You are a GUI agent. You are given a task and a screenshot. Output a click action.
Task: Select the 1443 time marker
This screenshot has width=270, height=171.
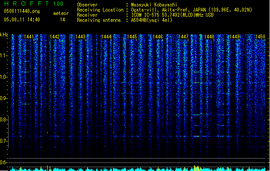point(80,37)
